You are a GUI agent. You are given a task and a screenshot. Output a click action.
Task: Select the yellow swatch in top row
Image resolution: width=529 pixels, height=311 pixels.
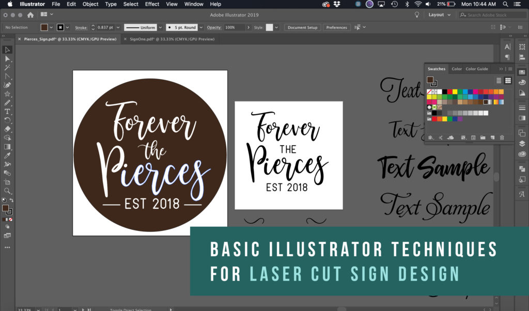click(455, 92)
